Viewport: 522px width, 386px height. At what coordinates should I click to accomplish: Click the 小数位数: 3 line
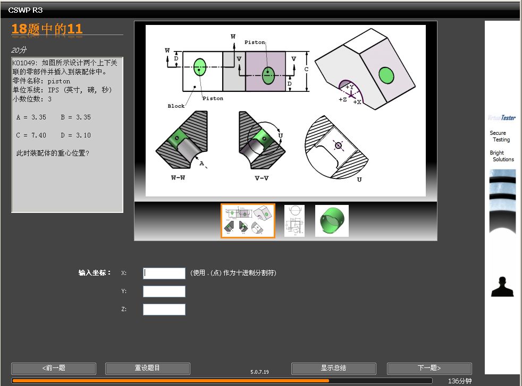click(x=32, y=99)
